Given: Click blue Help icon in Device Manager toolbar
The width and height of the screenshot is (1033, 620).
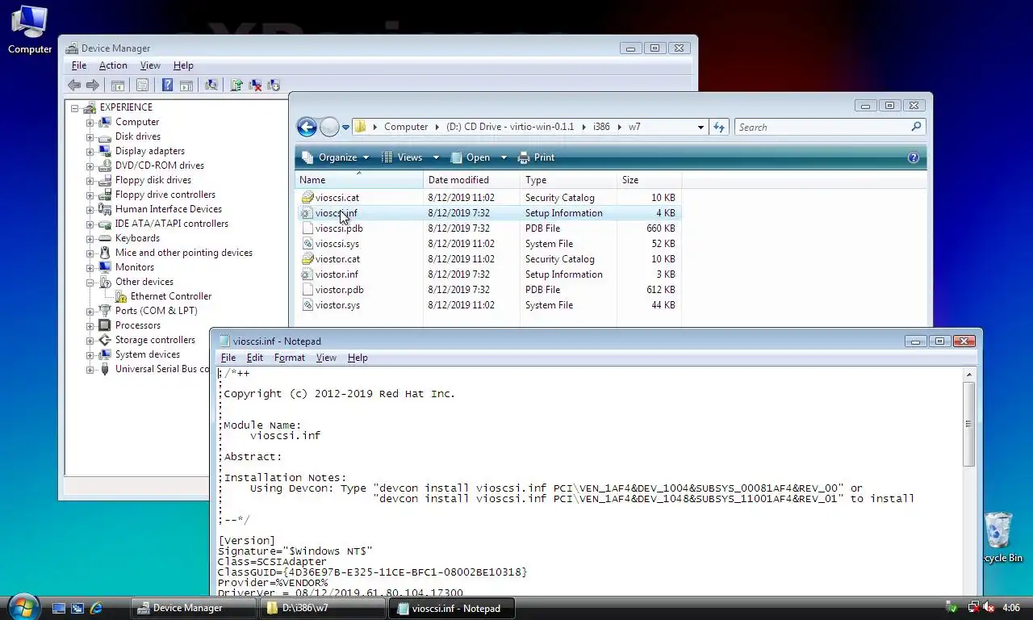Looking at the screenshot, I should 167,85.
